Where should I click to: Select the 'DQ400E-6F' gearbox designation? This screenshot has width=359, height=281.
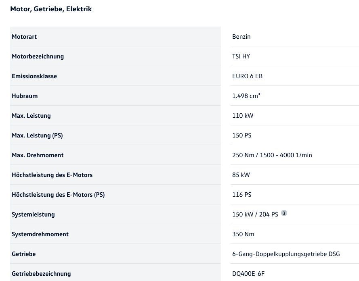click(x=248, y=274)
